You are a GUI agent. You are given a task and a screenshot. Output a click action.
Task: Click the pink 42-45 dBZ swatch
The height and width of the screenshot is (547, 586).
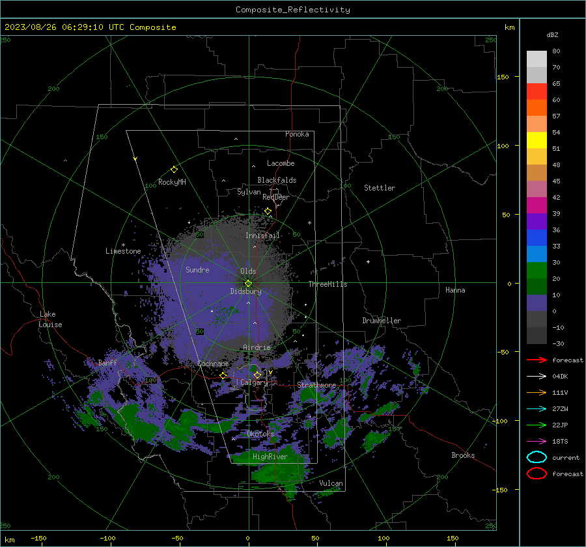pyautogui.click(x=537, y=189)
